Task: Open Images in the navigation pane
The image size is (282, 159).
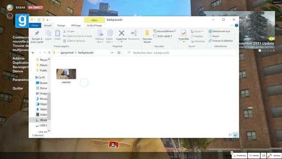Action: point(41,94)
